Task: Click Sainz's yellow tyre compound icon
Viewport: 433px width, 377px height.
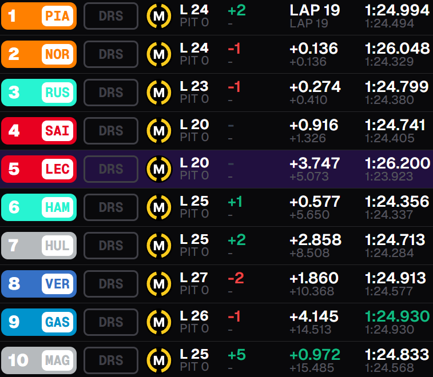Action: click(160, 131)
